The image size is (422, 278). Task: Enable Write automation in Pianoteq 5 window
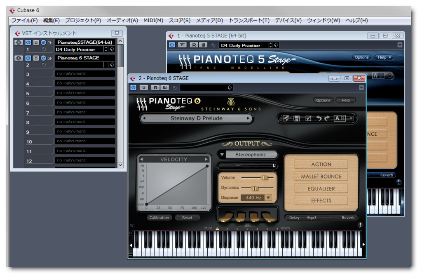coord(203,45)
